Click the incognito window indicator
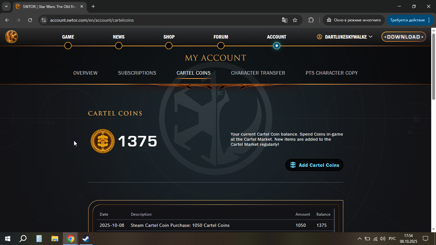Image resolution: width=436 pixels, height=245 pixels. coord(353,20)
